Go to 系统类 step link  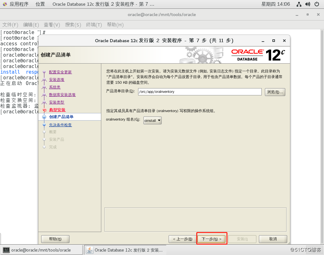tap(55, 87)
